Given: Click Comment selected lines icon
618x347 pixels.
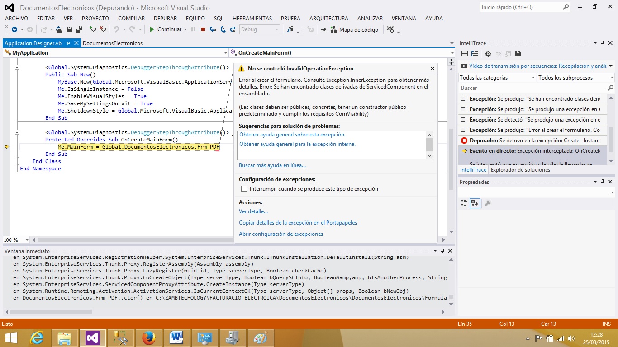Looking at the screenshot, I should (x=93, y=29).
